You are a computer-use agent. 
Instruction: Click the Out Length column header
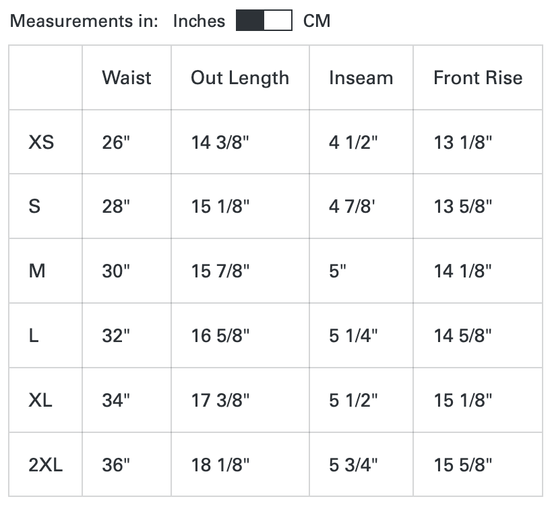click(x=240, y=77)
